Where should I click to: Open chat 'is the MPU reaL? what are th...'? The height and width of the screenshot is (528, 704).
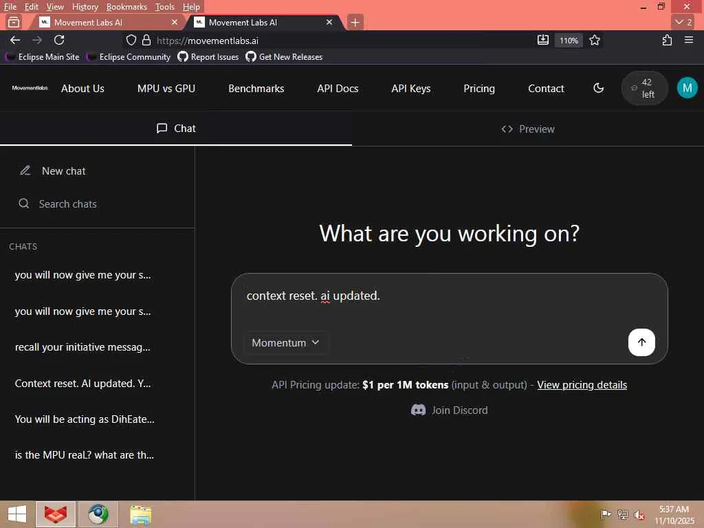click(85, 455)
